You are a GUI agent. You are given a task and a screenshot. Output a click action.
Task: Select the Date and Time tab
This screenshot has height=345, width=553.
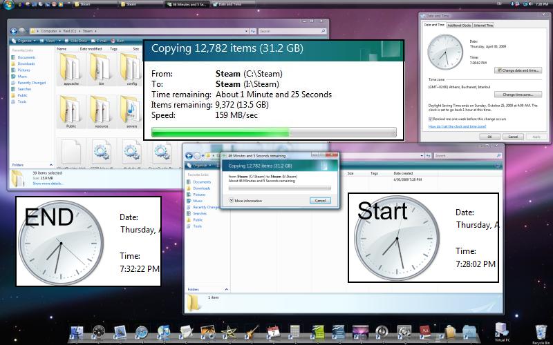click(x=434, y=25)
